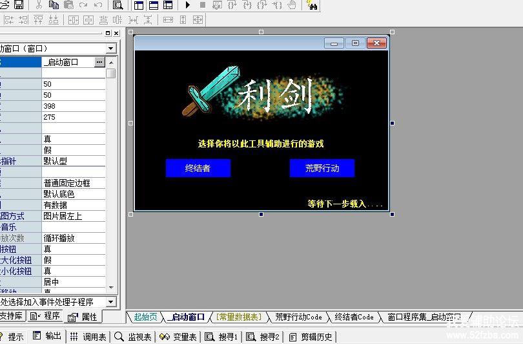Open the 起始页 document tab
The height and width of the screenshot is (344, 523).
(145, 317)
